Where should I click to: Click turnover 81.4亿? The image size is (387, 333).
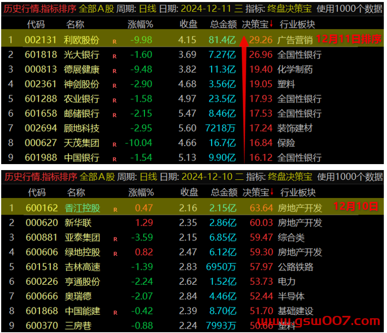coord(222,40)
